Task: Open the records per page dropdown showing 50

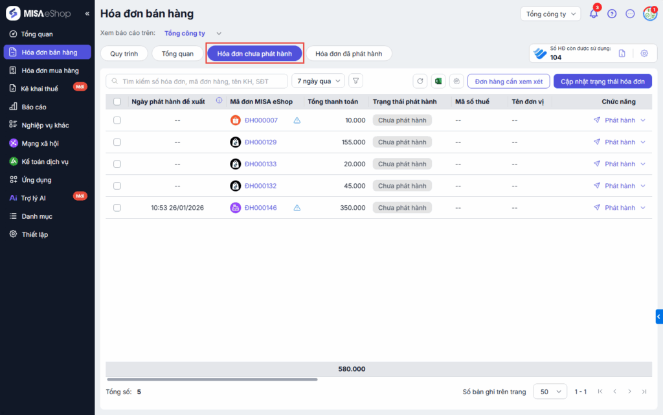Action: [550, 392]
